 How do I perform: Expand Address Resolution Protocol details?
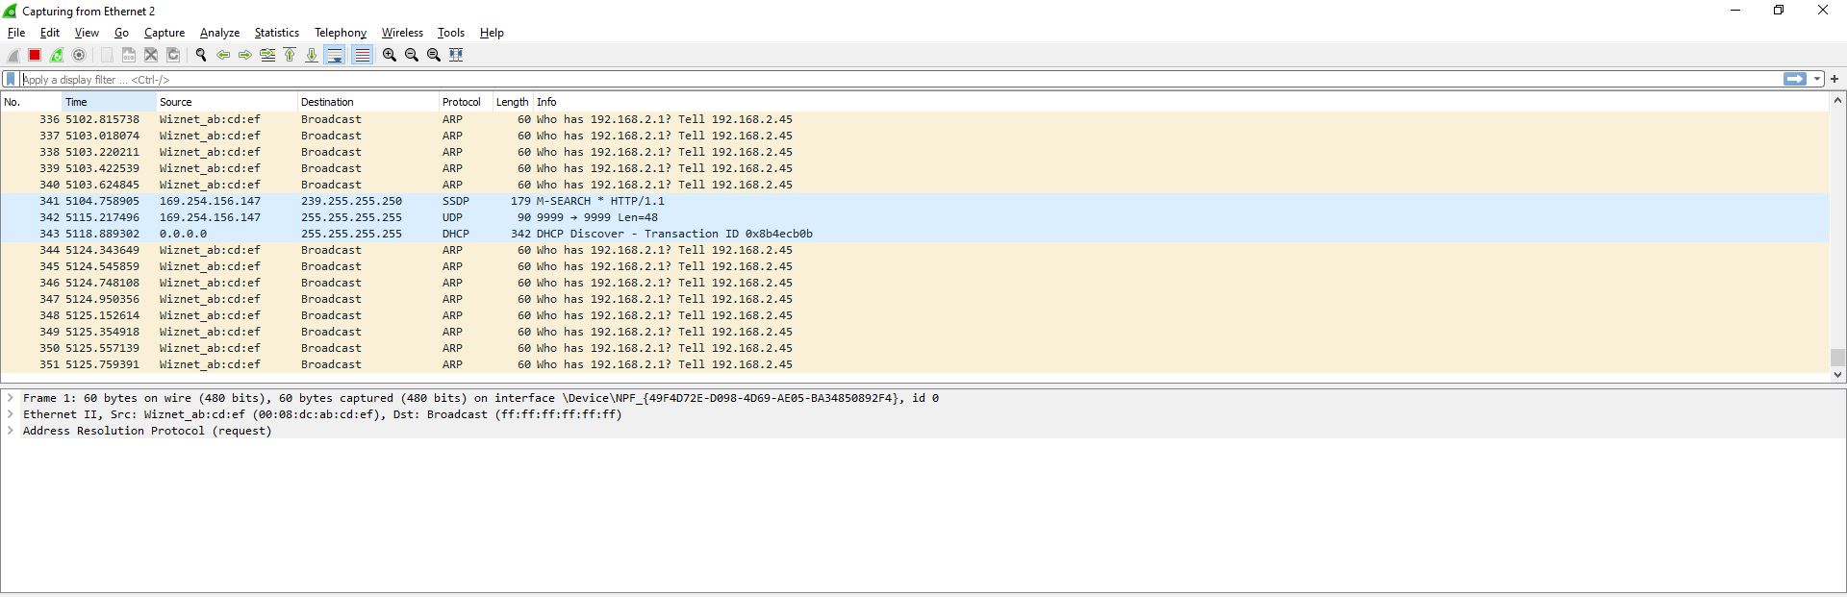(x=10, y=431)
